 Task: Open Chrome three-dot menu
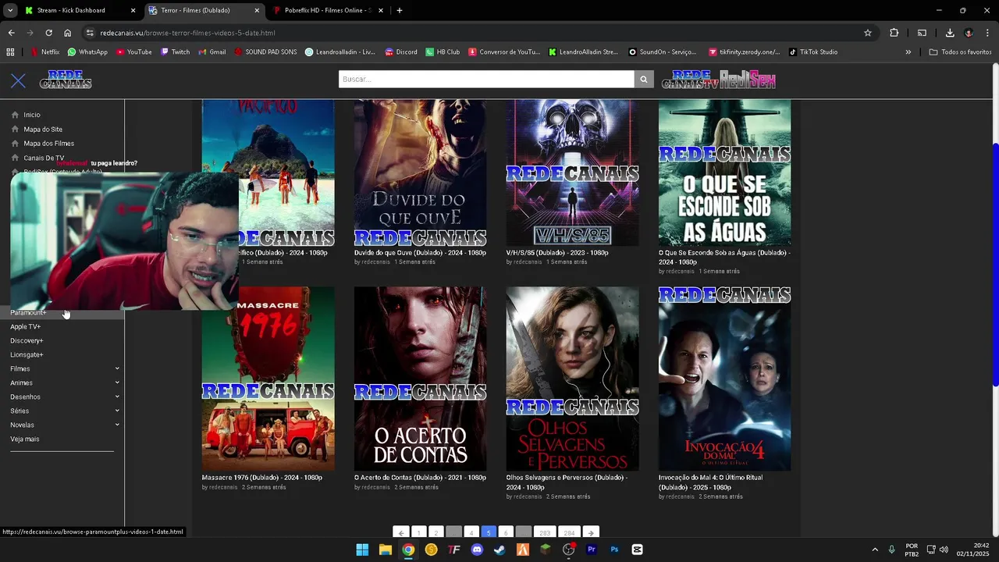tap(987, 33)
